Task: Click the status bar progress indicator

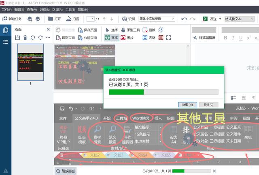Action: (191, 171)
